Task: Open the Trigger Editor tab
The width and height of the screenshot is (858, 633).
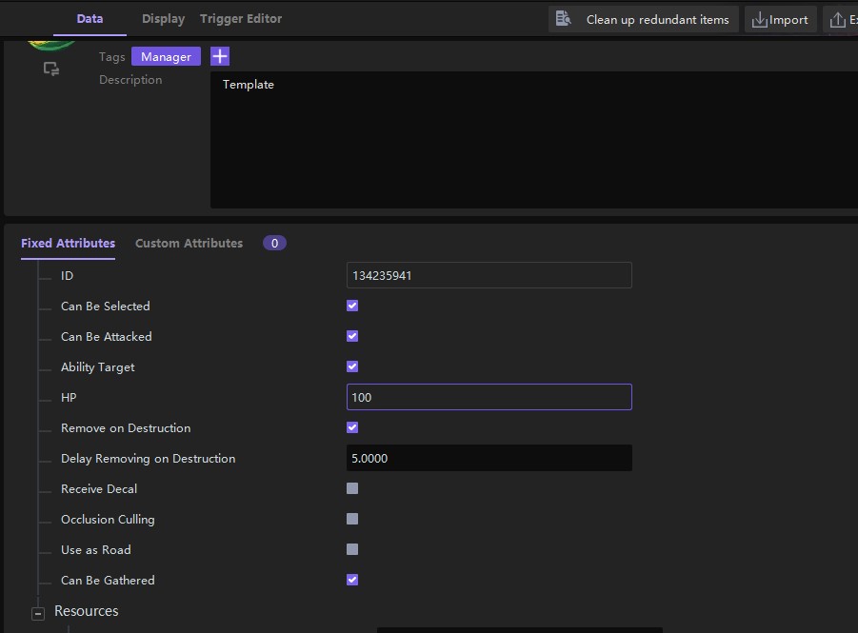Action: [x=241, y=19]
